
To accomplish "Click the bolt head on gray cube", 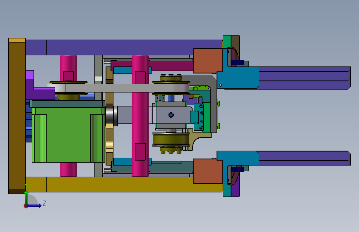I will click(171, 115).
